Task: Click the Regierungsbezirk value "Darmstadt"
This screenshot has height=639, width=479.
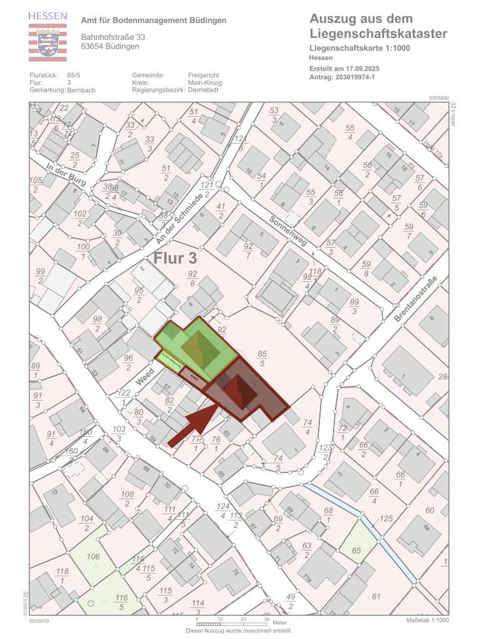Action: click(203, 90)
